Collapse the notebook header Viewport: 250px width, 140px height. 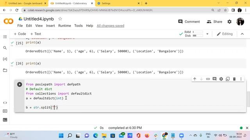pos(242,34)
